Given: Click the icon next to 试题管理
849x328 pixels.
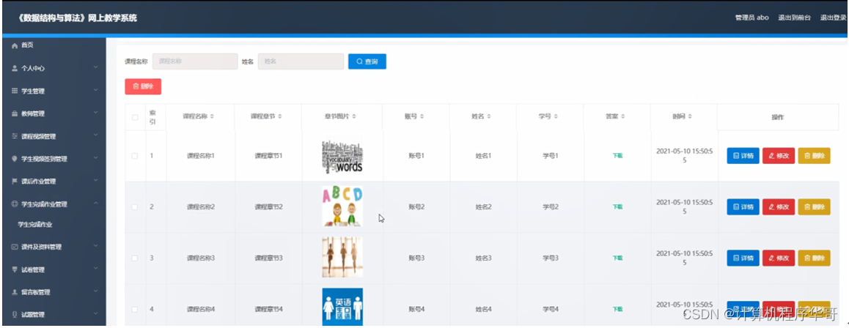Looking at the screenshot, I should tap(15, 315).
